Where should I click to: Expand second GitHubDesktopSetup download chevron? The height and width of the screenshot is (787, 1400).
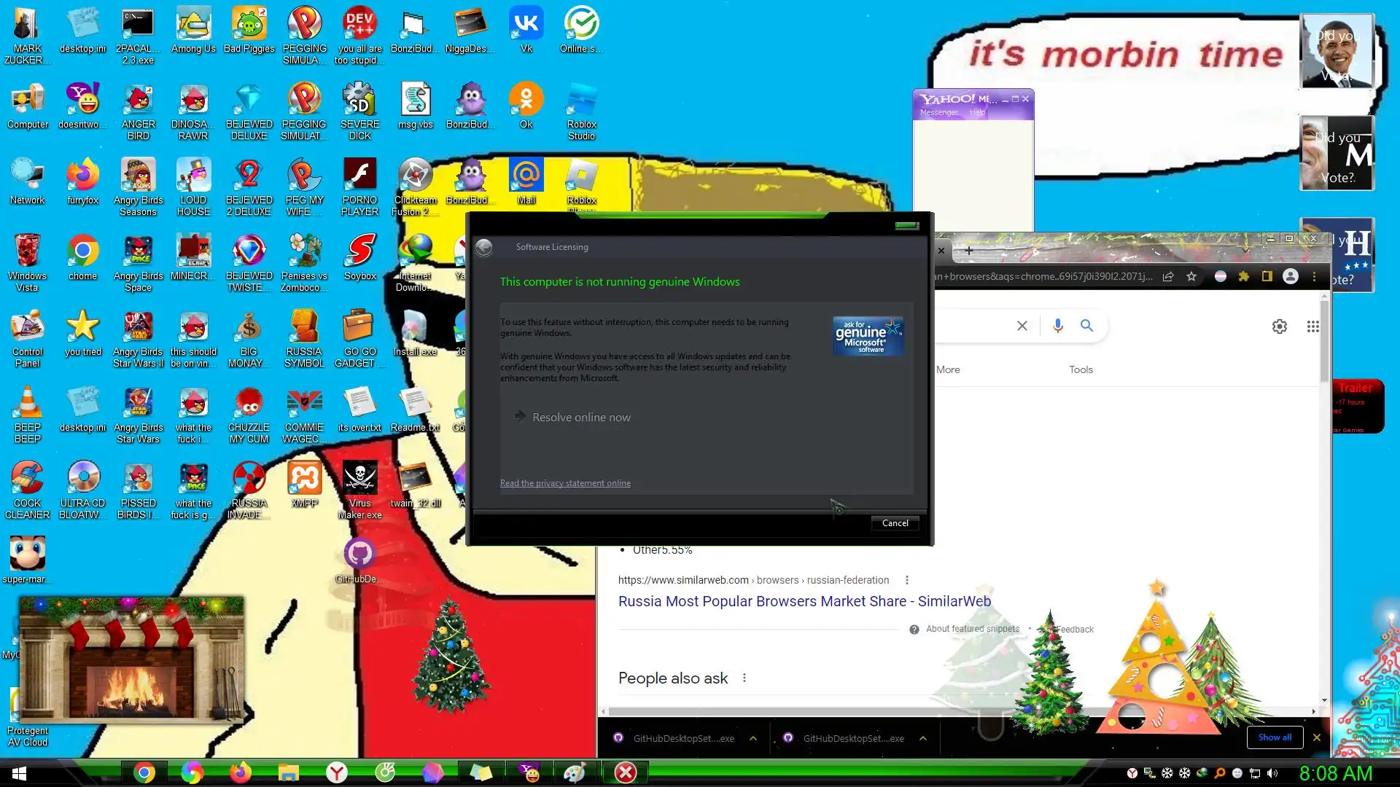pyautogui.click(x=922, y=738)
